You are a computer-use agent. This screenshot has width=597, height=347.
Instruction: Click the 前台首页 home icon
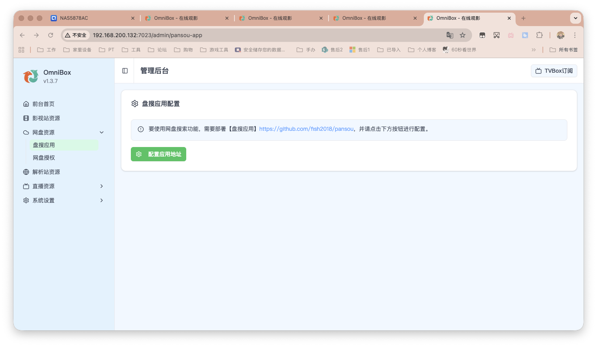26,104
